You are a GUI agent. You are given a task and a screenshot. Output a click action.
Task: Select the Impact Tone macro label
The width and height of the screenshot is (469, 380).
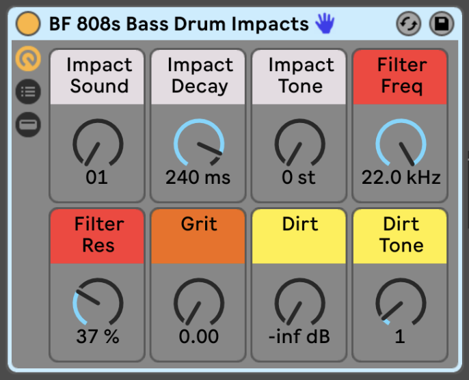pyautogui.click(x=299, y=77)
